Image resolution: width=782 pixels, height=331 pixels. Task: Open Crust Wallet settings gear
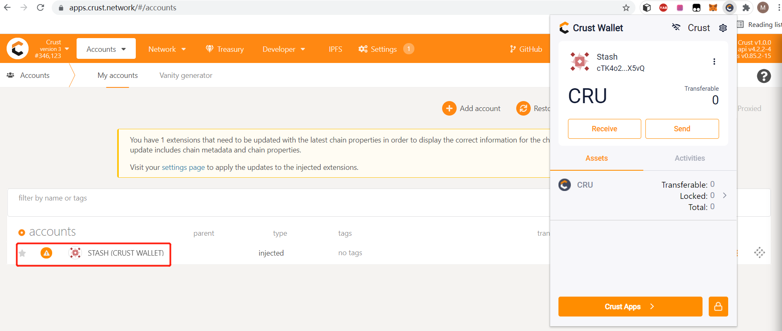[x=723, y=28]
